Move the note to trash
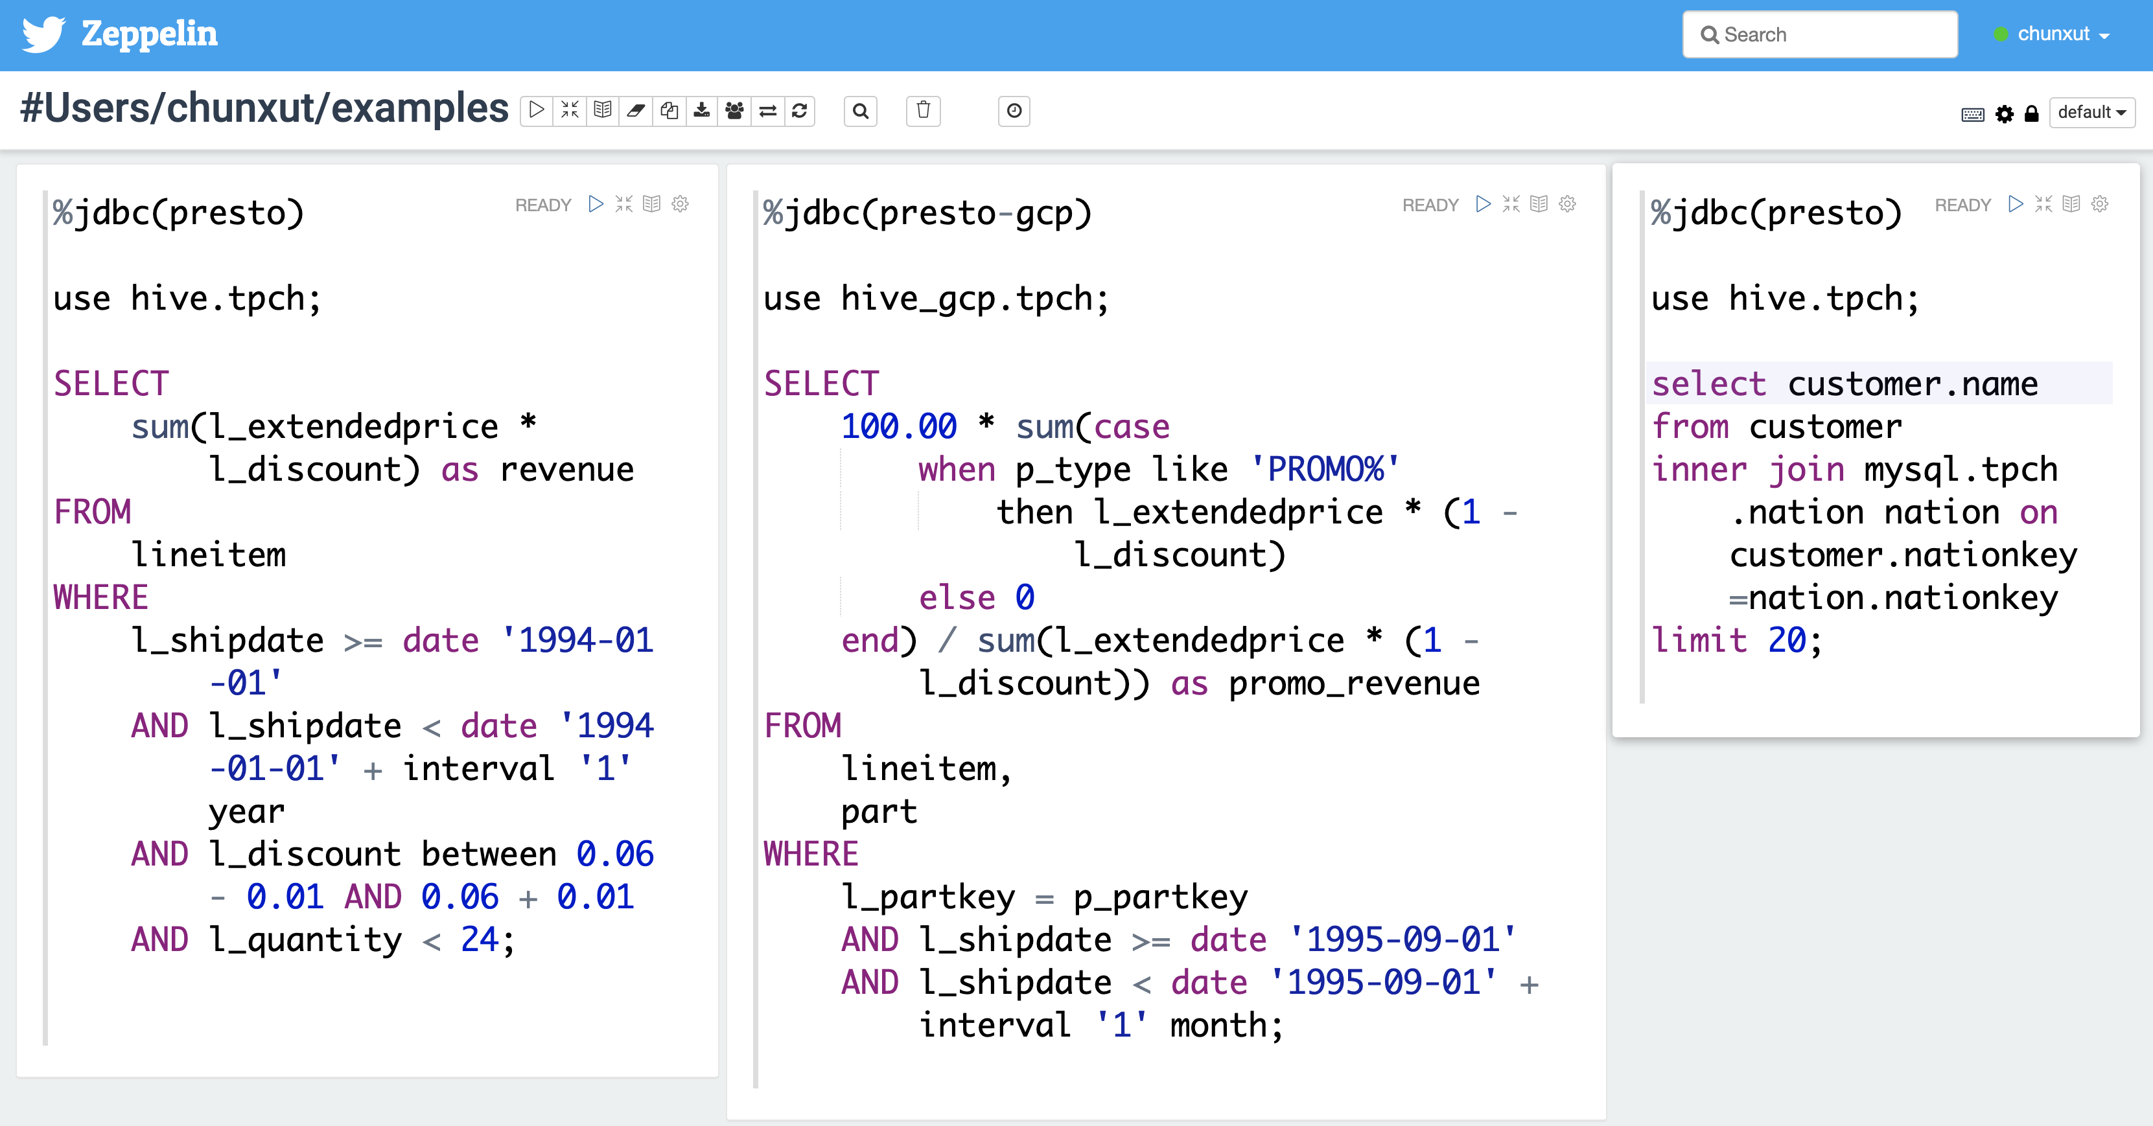 point(923,111)
